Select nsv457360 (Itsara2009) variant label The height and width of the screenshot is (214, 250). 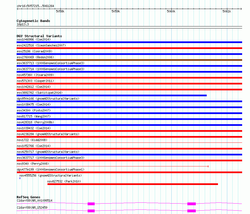pyautogui.click(x=35, y=75)
